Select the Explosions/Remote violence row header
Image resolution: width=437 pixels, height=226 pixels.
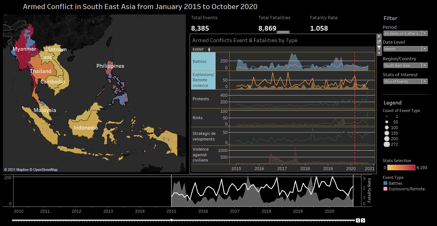coord(203,80)
